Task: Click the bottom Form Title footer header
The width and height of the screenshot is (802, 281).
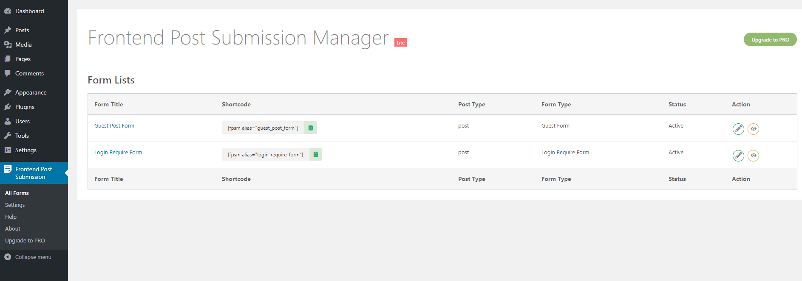Action: (109, 179)
